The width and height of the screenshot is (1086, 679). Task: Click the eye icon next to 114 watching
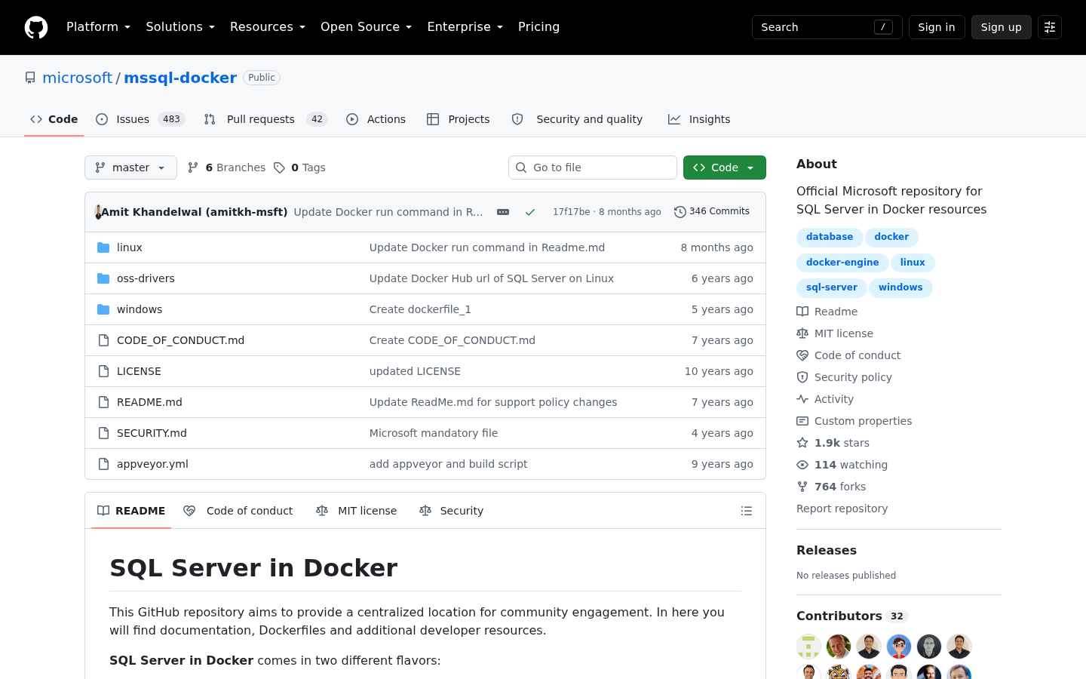coord(802,465)
